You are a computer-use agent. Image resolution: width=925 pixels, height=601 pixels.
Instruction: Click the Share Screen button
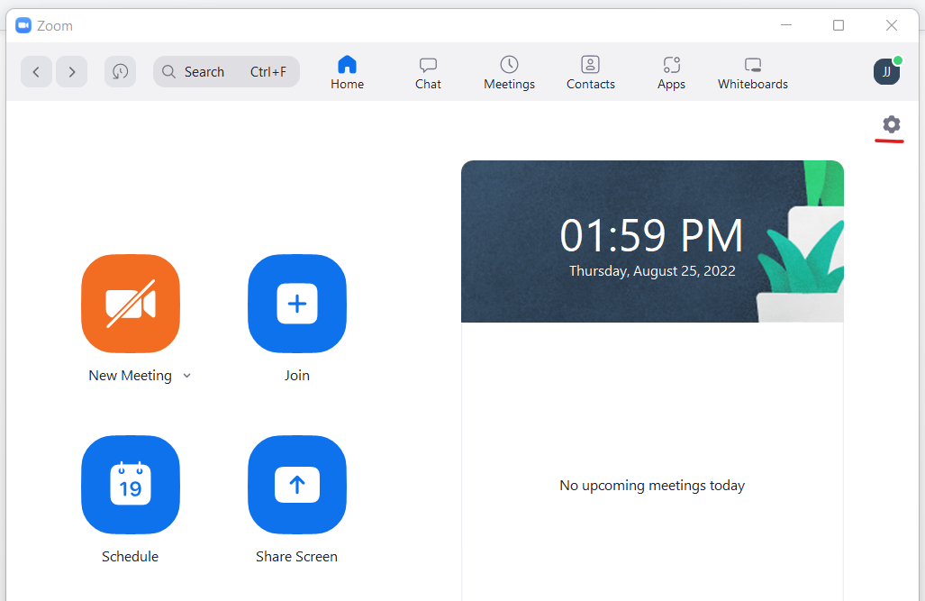[296, 485]
